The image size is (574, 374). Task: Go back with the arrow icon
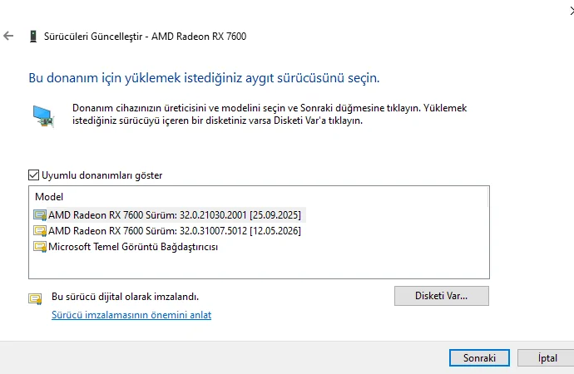click(x=8, y=36)
